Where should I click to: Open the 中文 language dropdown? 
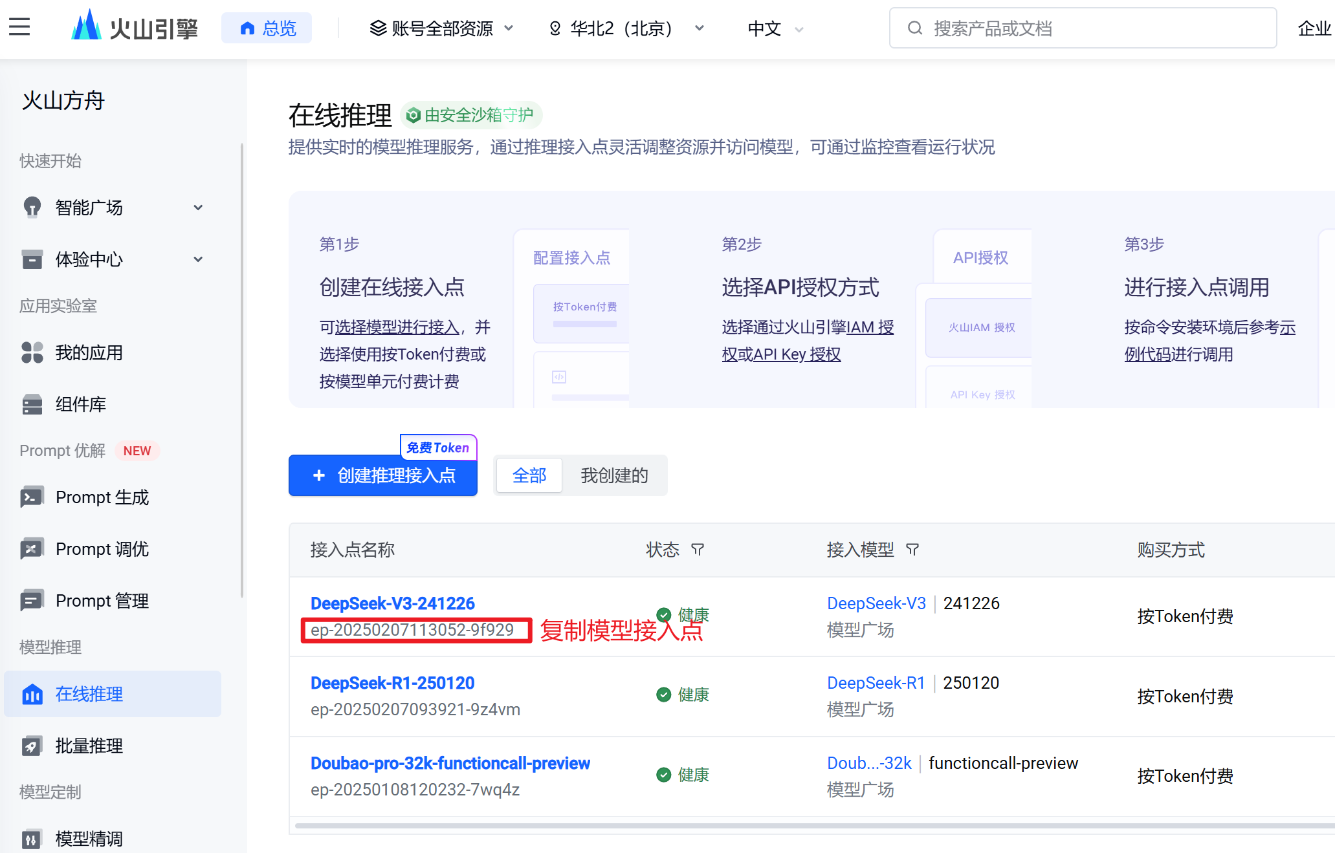coord(775,28)
